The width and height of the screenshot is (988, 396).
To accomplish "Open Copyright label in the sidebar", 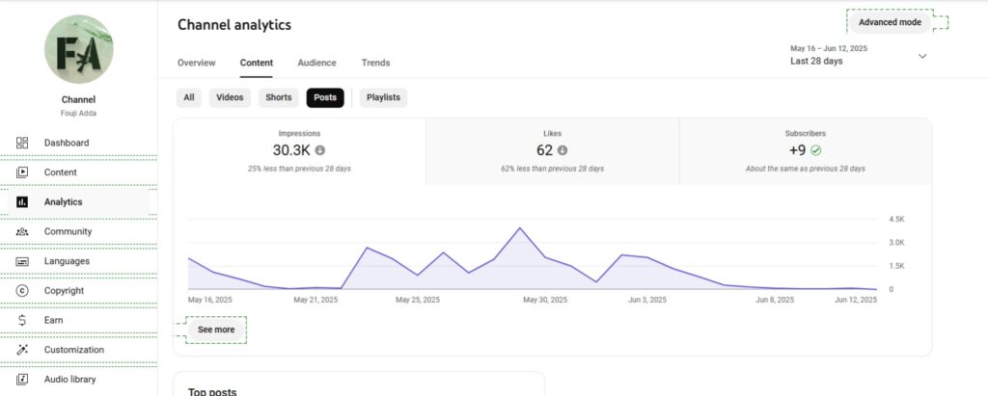I will click(x=64, y=291).
